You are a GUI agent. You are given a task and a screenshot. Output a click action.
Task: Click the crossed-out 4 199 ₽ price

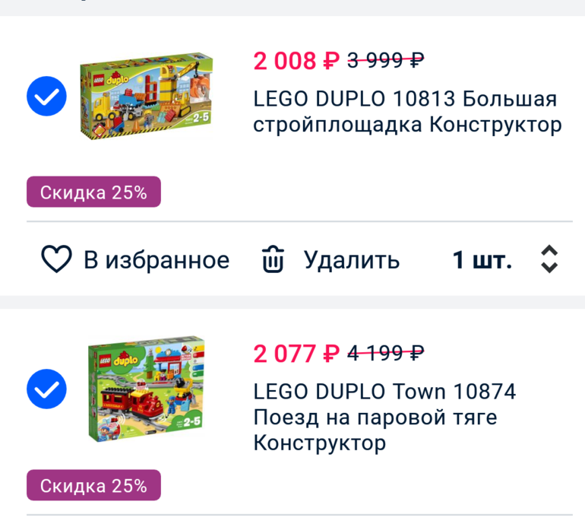pos(385,353)
